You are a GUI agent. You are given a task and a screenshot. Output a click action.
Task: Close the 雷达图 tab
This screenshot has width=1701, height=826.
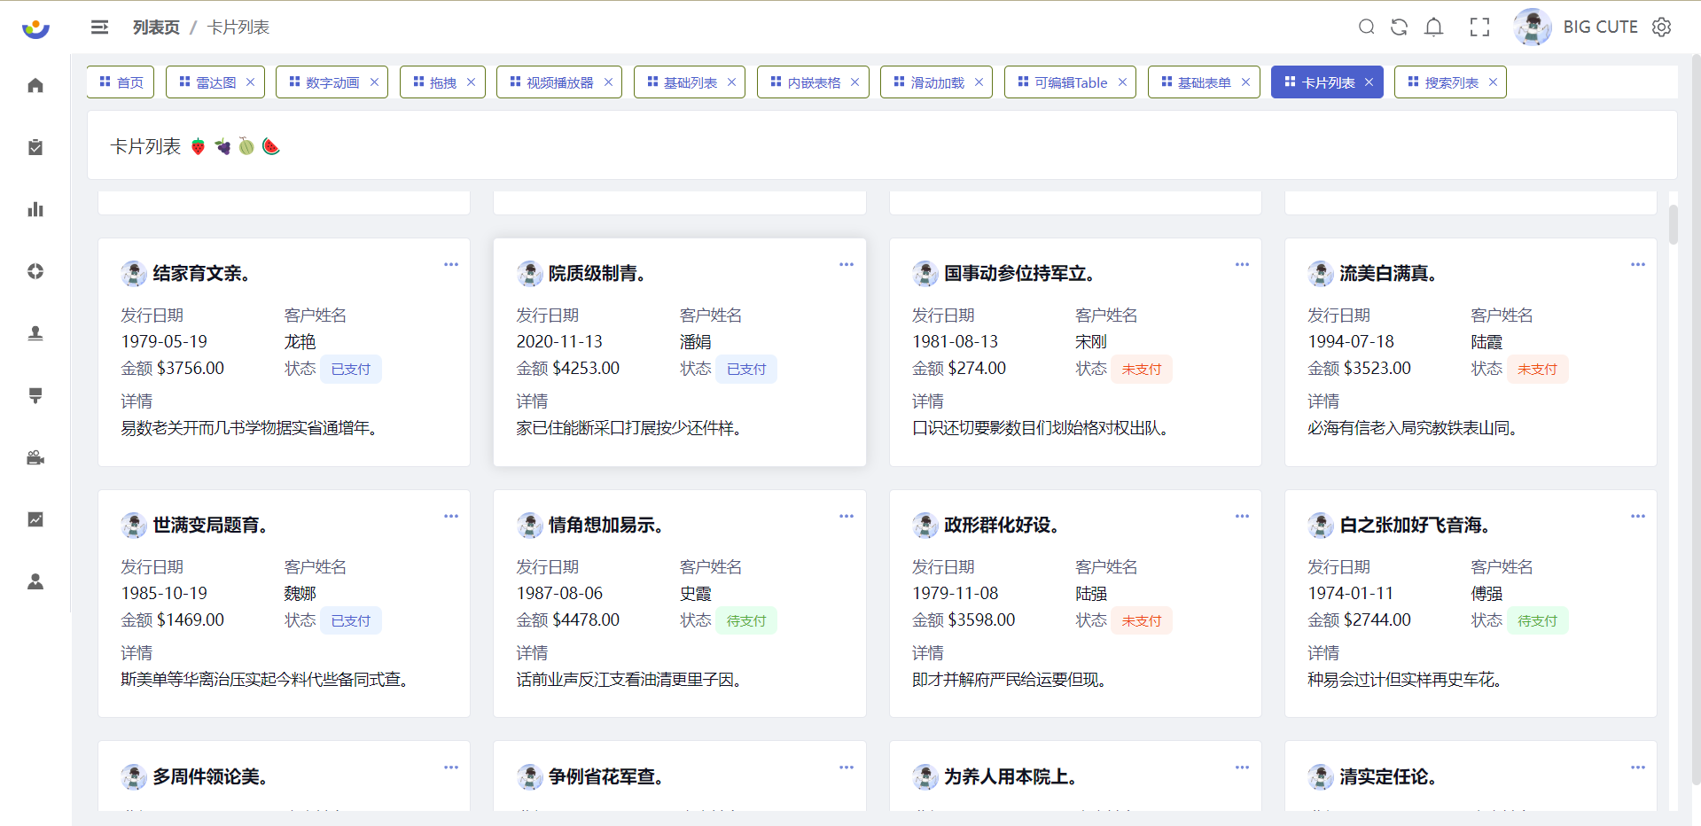pos(250,82)
